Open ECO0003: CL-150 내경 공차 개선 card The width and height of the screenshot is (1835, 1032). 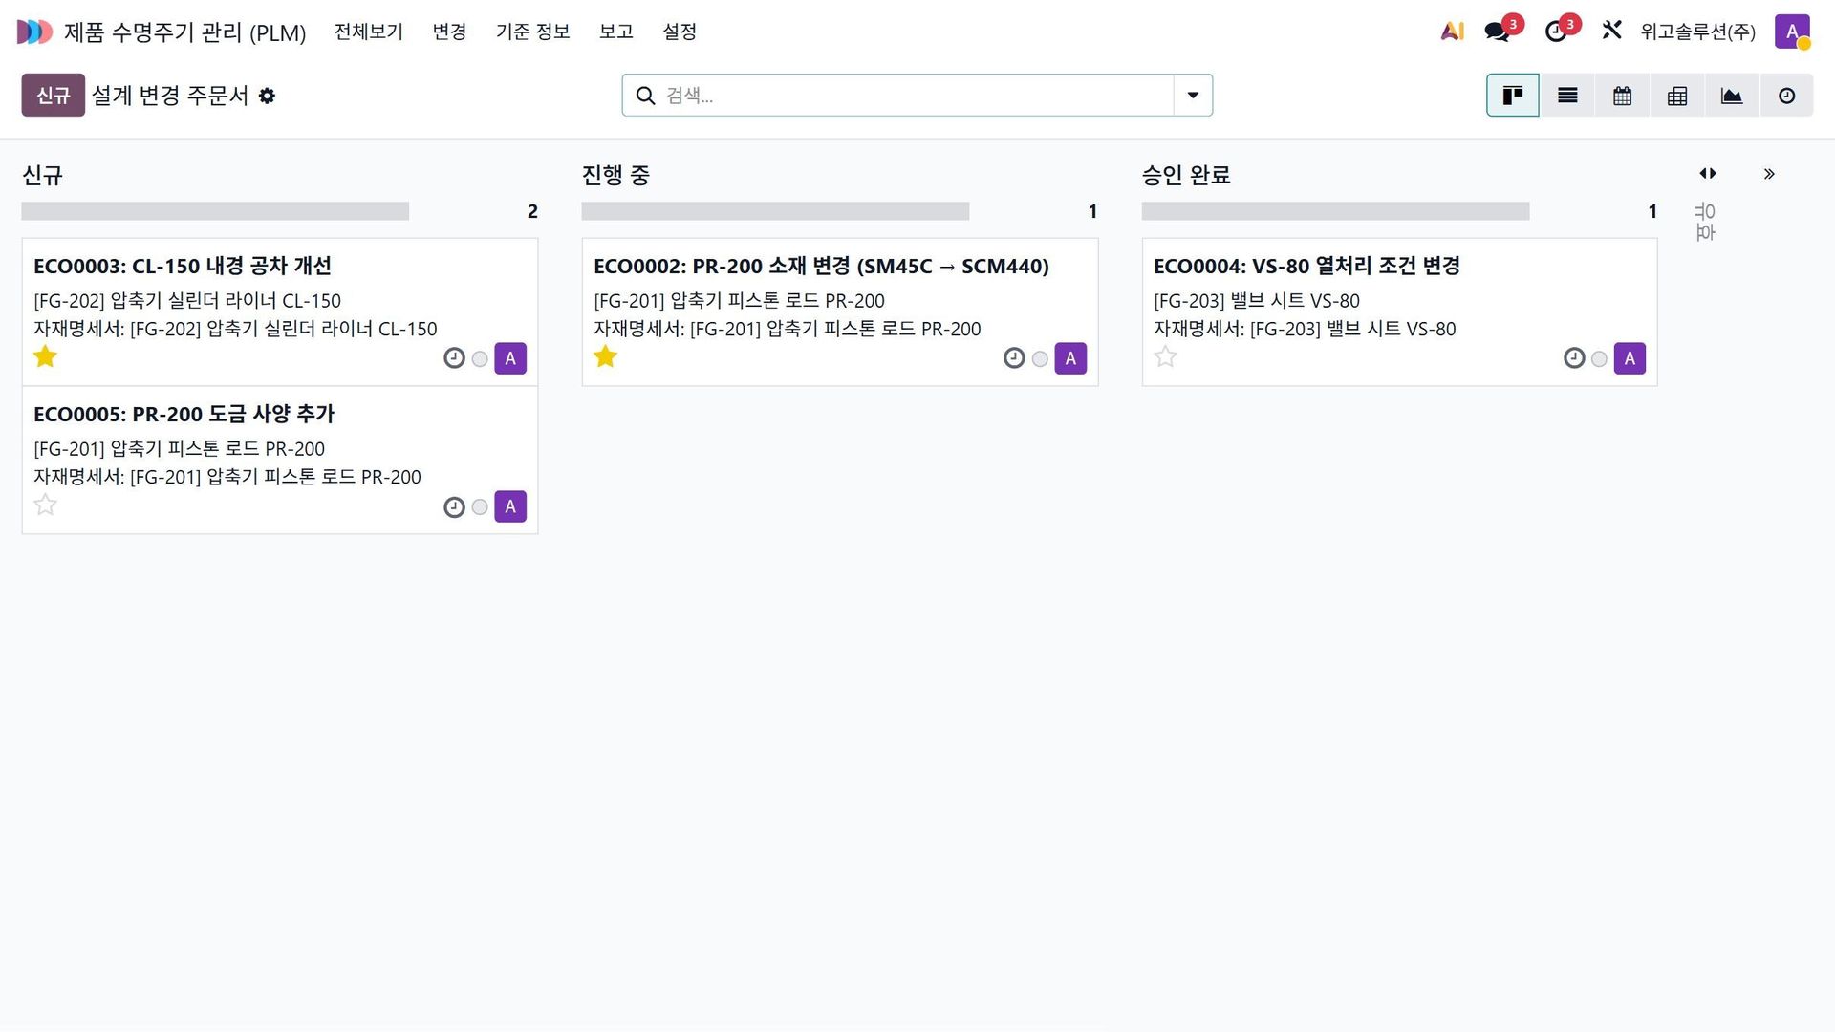click(x=280, y=312)
